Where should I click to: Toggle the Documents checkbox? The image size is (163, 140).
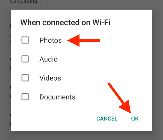[x=25, y=97]
